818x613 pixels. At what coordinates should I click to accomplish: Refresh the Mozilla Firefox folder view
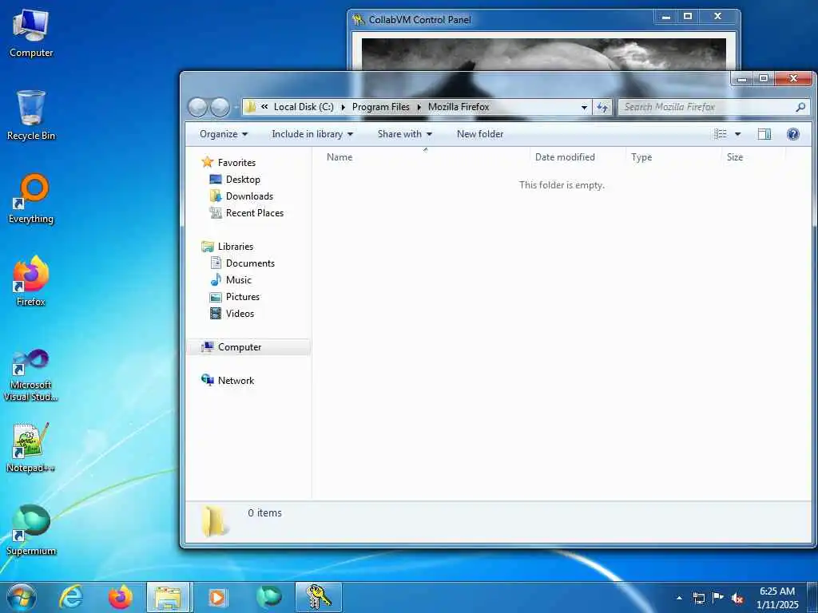pos(602,107)
